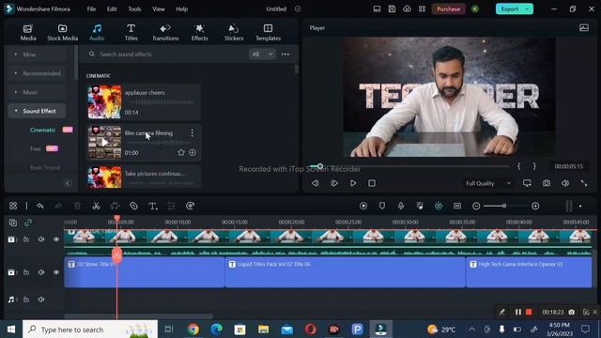Click the mark in bracket icon
Viewport: 601px width, 338px height.
coord(518,166)
